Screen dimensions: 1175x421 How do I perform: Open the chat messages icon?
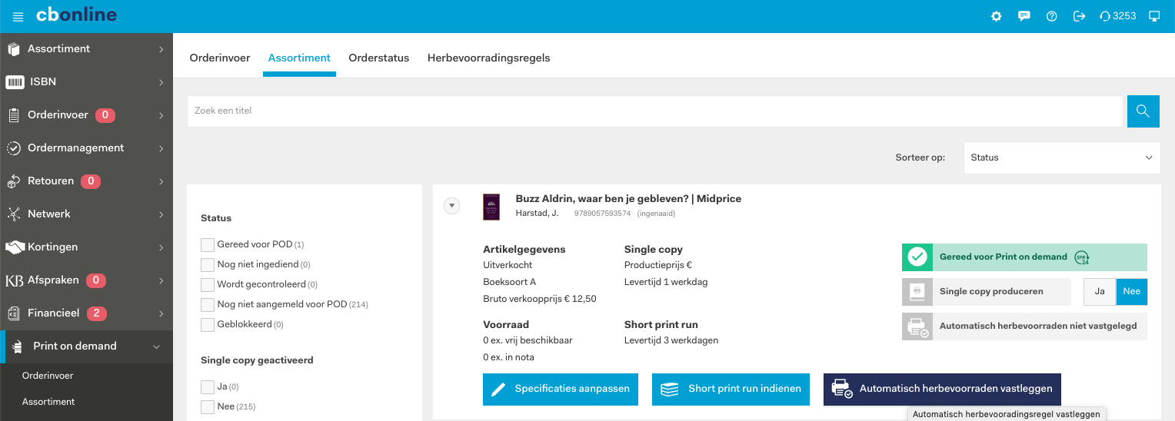[1024, 16]
